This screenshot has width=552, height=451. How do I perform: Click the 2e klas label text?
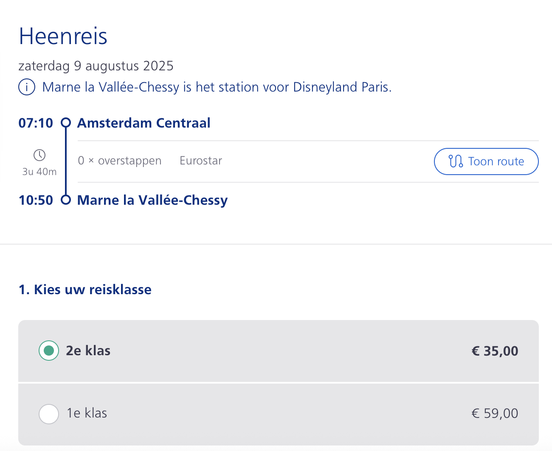pyautogui.click(x=88, y=351)
